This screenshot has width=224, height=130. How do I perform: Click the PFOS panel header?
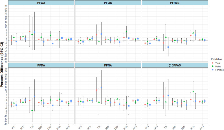[x=108, y=3]
